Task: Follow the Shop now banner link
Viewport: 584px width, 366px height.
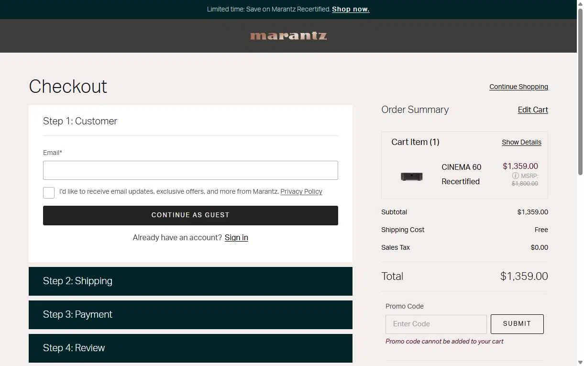Action: (351, 9)
